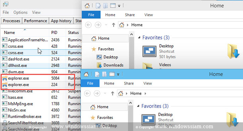The image size is (243, 131).
Task: Open the Task Manager File menu
Action: [6, 13]
